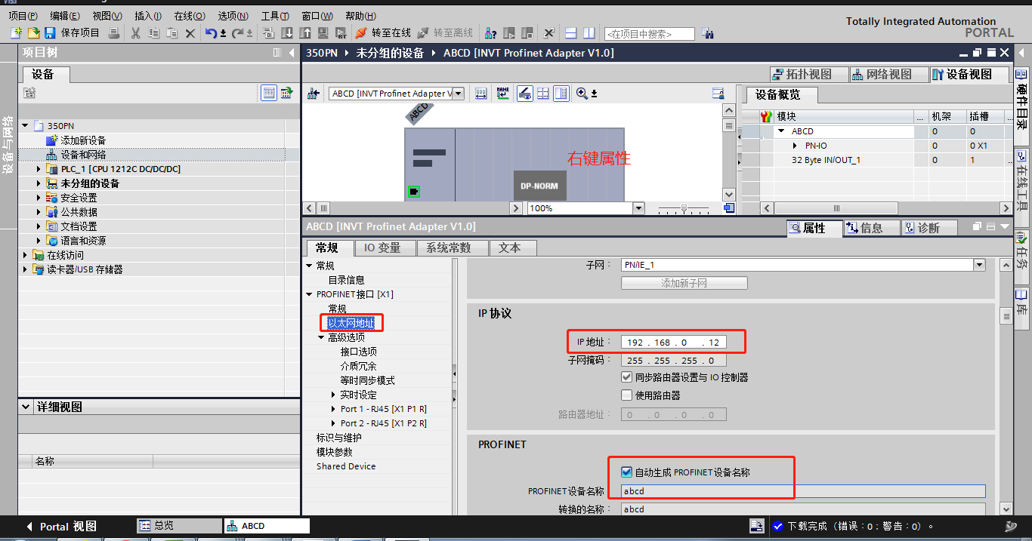Click the overview navigation icon at the canvas corner
The image size is (1032, 541).
pyautogui.click(x=729, y=208)
